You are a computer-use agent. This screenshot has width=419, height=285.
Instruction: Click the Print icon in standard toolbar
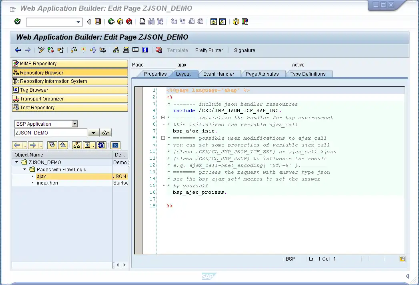[x=142, y=22]
